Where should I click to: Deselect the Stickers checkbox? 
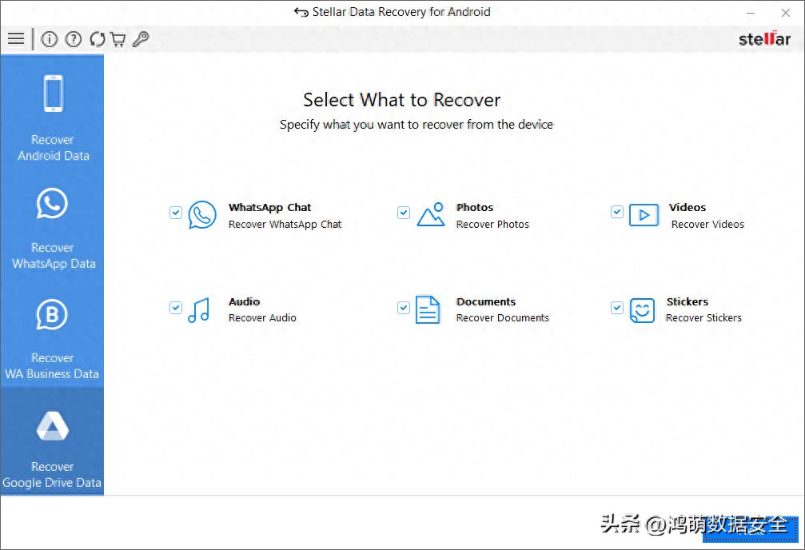[x=617, y=308]
